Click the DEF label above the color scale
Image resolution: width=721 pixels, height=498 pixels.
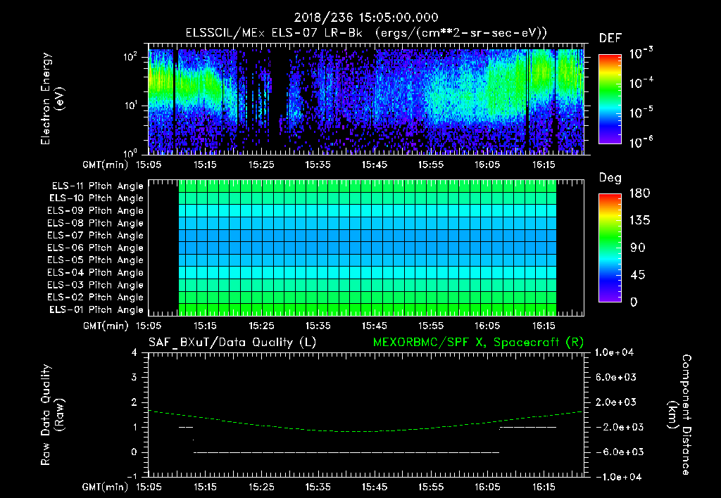coord(610,39)
